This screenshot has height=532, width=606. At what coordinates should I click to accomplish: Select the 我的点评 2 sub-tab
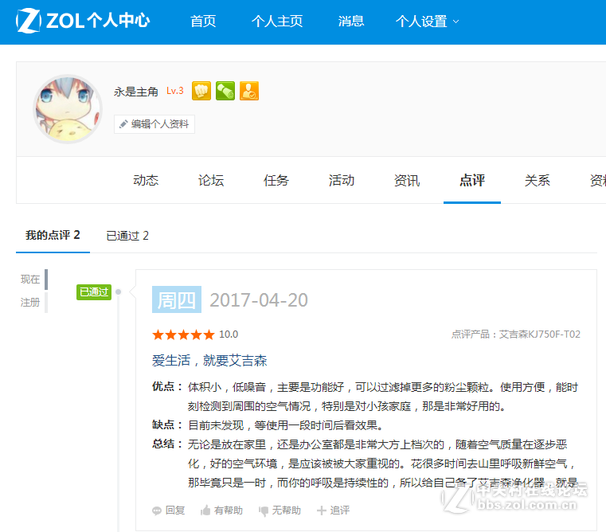tap(53, 235)
